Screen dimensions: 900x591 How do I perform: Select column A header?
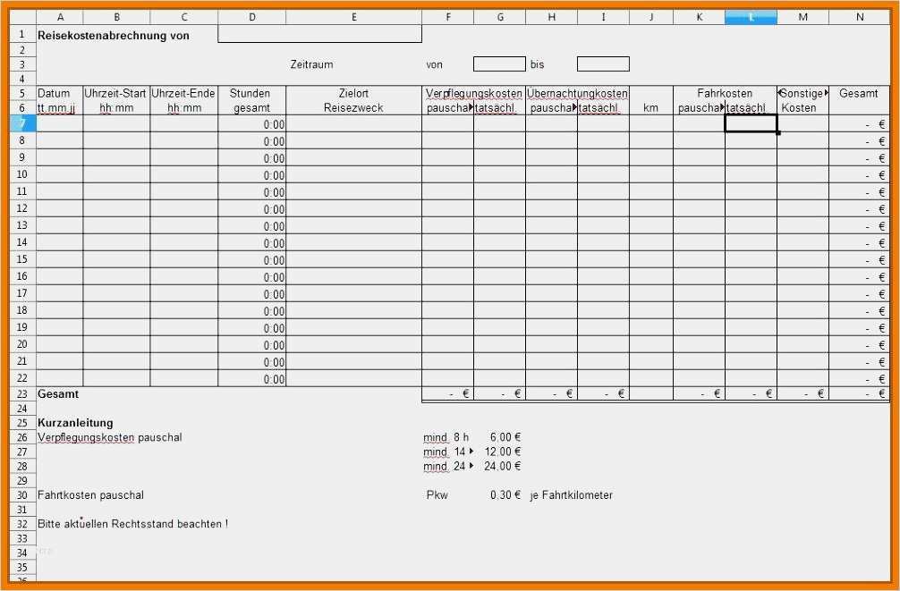(x=60, y=17)
